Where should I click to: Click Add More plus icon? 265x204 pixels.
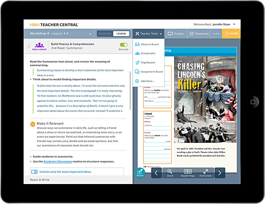pyautogui.click(x=137, y=81)
